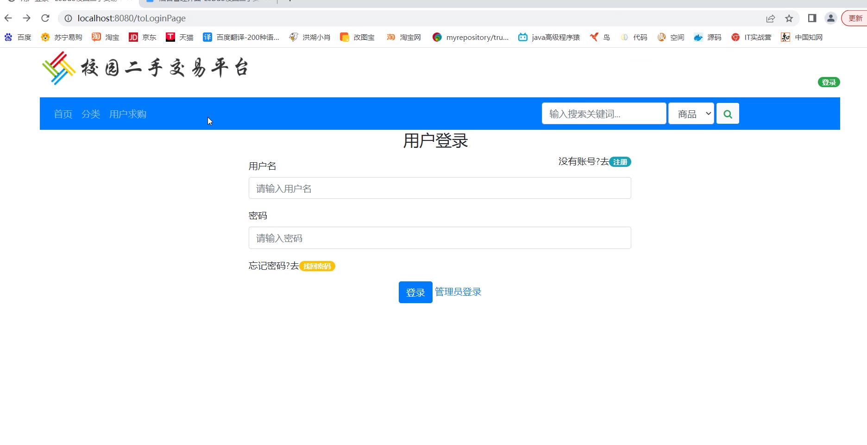View site information icon beside the URL

[68, 18]
